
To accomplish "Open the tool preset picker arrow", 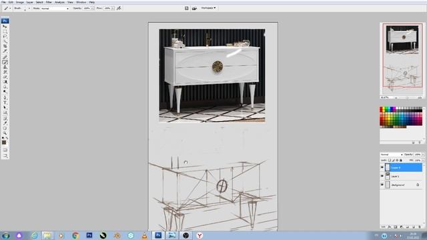I will [10, 9].
